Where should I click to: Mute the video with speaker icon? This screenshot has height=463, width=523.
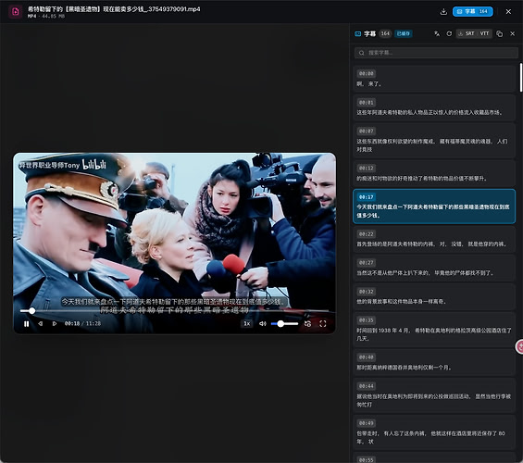(x=263, y=323)
